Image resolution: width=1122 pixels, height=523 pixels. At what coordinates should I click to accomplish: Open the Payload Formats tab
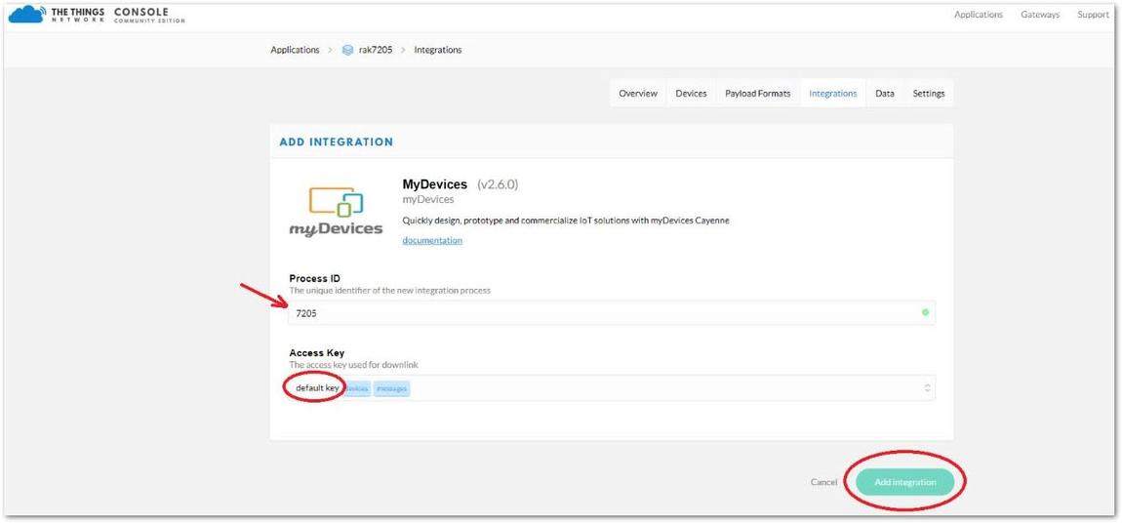coord(757,93)
